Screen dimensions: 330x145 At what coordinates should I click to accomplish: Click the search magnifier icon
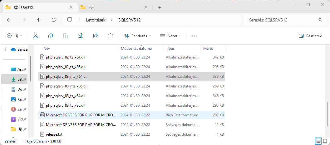click(x=320, y=20)
